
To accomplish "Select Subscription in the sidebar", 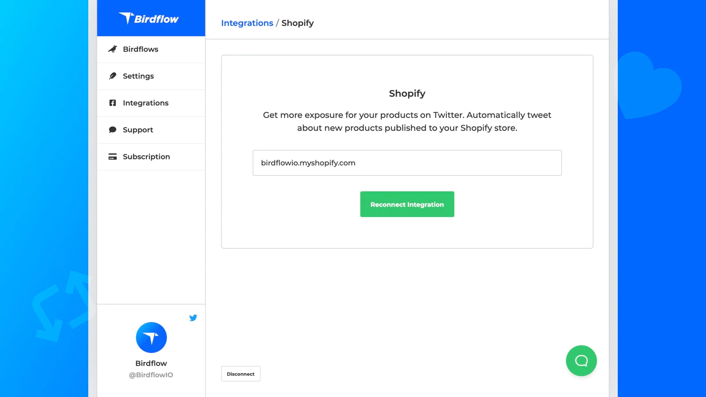I will pyautogui.click(x=151, y=157).
